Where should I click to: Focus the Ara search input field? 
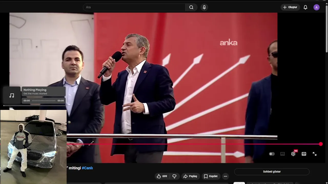point(134,7)
